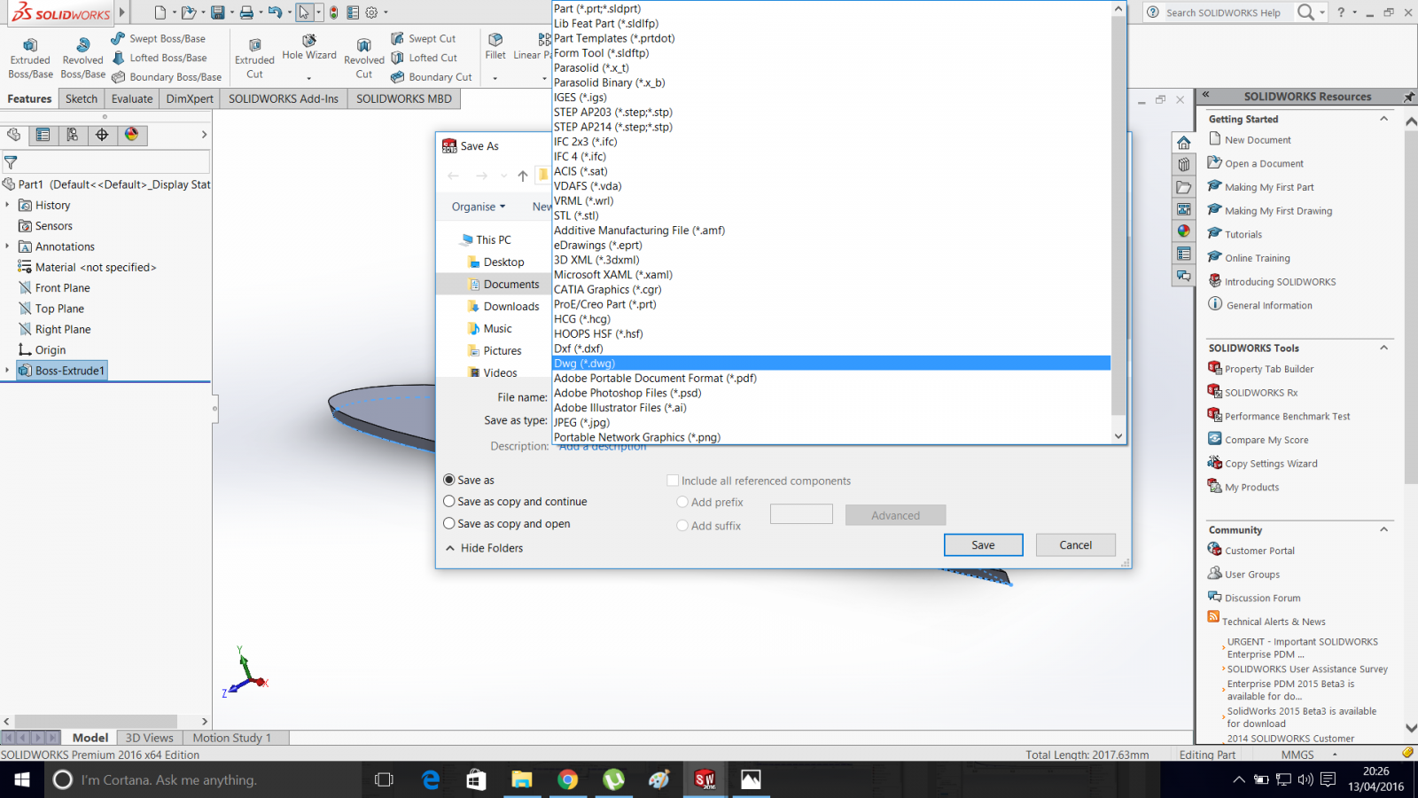The width and height of the screenshot is (1418, 798).
Task: Open the DimXpertManager tab icon
Action: [x=102, y=135]
